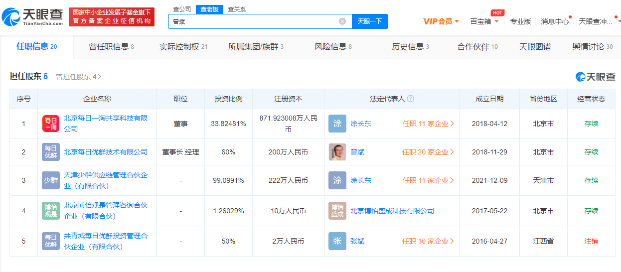The image size is (621, 272).
Task: Select the 江西省 region cell
Action: point(543,241)
